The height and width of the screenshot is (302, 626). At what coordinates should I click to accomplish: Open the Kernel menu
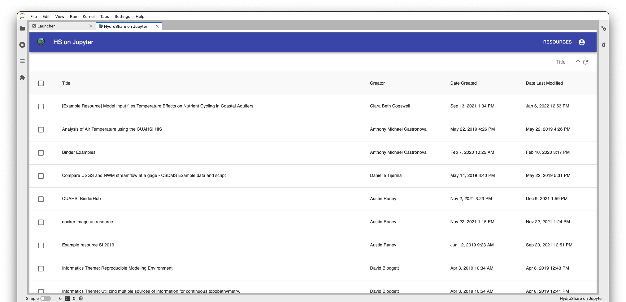click(89, 16)
